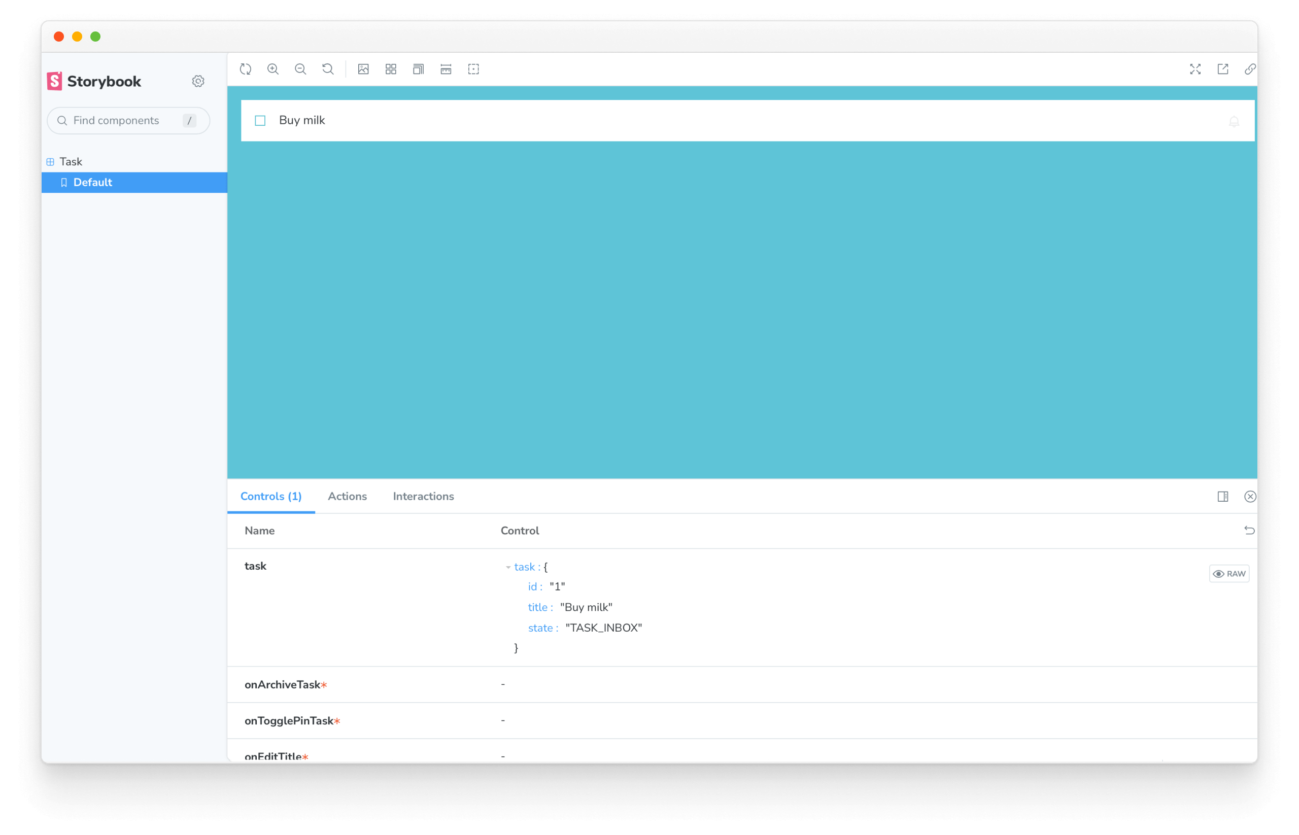Zoom out of the story preview
This screenshot has height=835, width=1299.
click(x=300, y=69)
